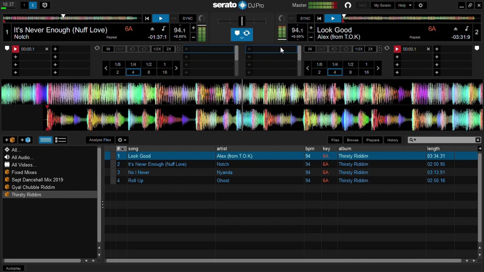Click the Serato Q quantize icon

(45, 5)
